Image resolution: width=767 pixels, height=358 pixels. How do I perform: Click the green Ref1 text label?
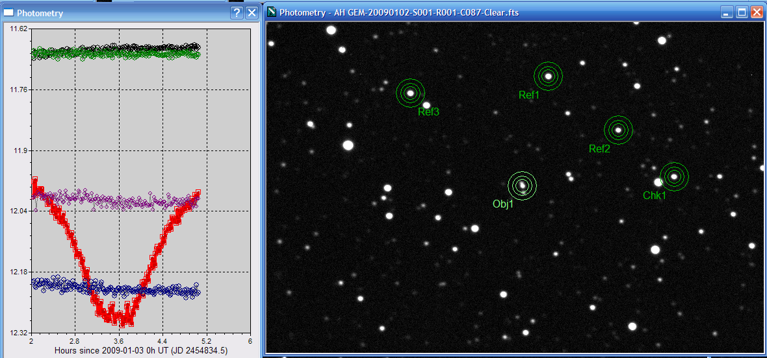point(529,95)
